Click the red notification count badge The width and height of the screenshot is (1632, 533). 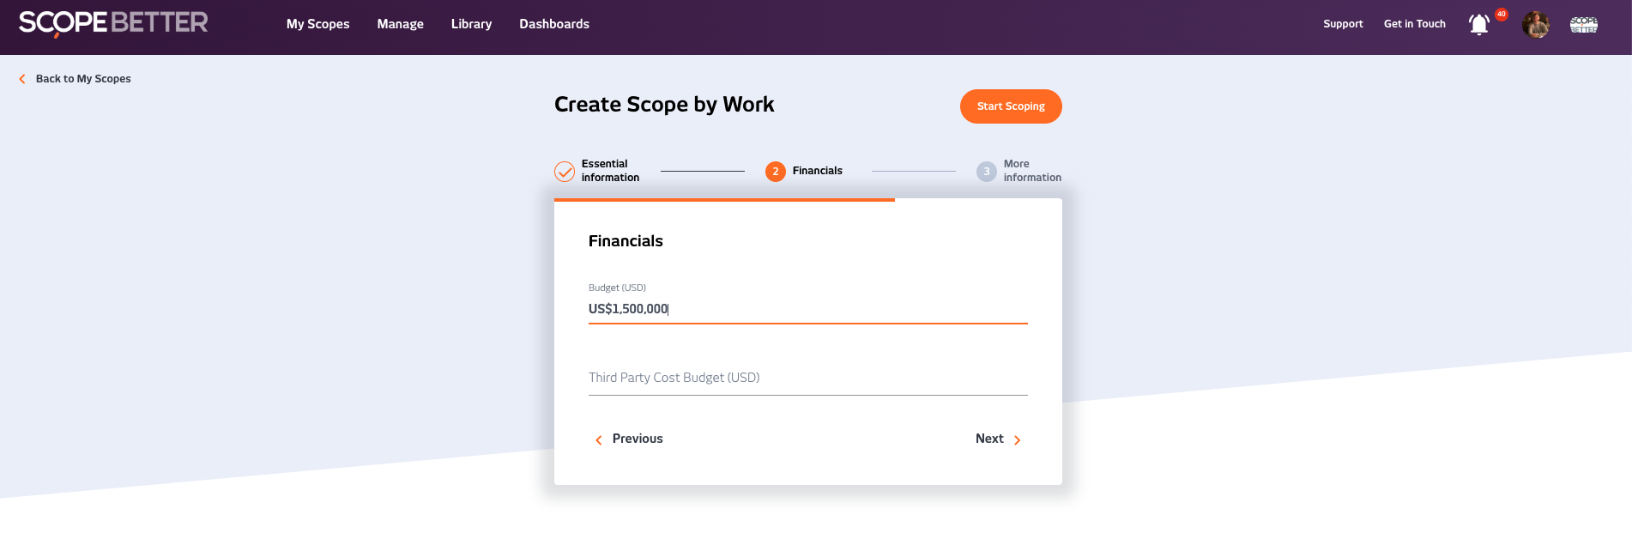1502,15
